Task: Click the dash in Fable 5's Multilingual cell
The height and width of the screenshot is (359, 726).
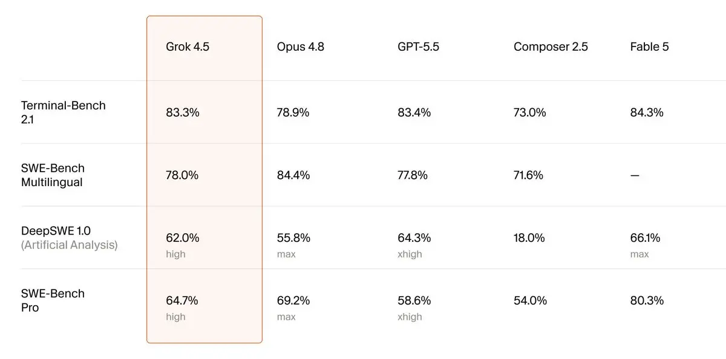Action: coord(635,175)
